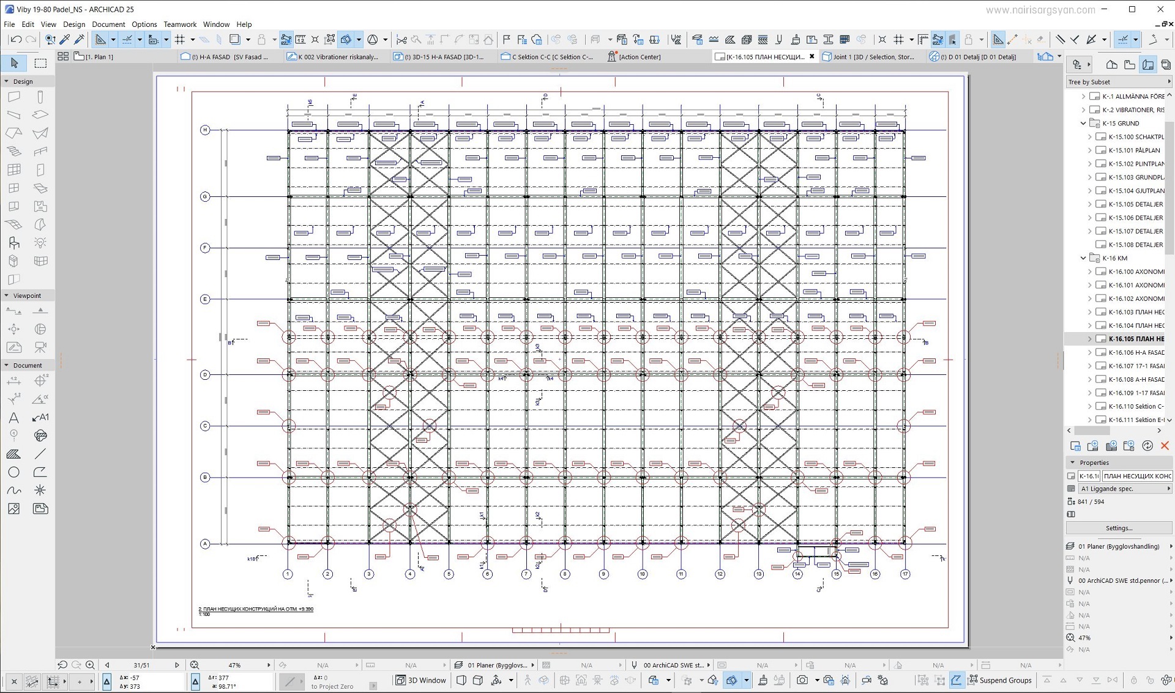Toggle the grid snap icon in toolbar
Screen dimensions: 1175x693
(x=180, y=40)
